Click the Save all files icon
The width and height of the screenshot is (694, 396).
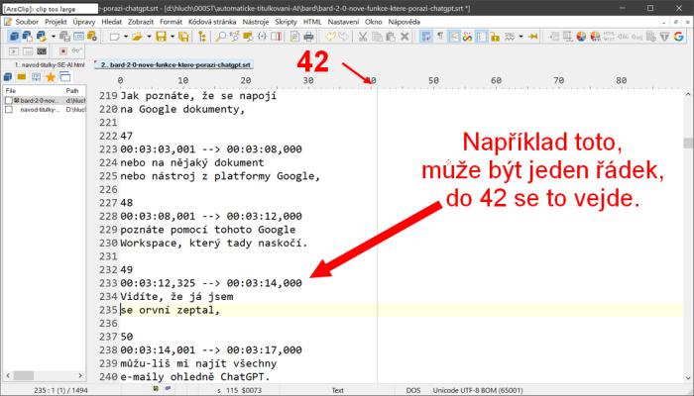click(x=183, y=37)
